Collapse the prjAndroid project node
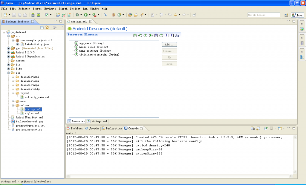 (4, 32)
